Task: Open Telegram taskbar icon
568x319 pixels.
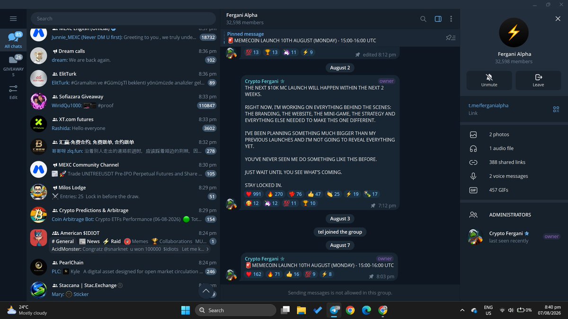Action: tap(335, 310)
